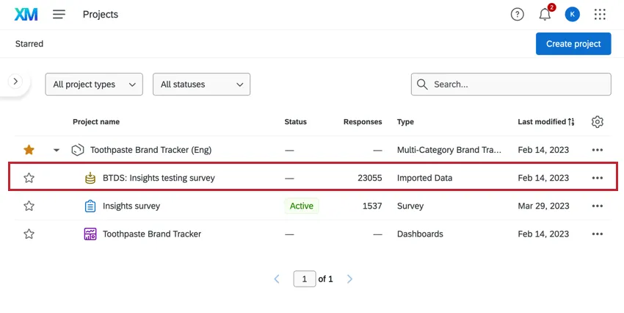Open actions menu for BTDS imported data
The height and width of the screenshot is (313, 624).
click(x=598, y=178)
